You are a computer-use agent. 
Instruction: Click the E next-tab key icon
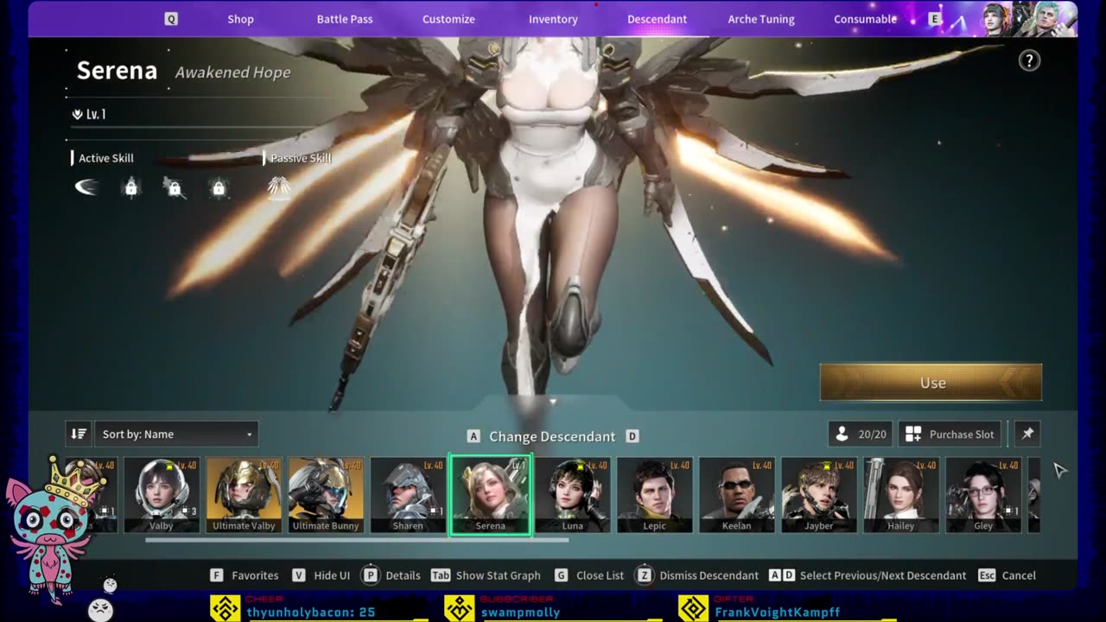pyautogui.click(x=934, y=19)
